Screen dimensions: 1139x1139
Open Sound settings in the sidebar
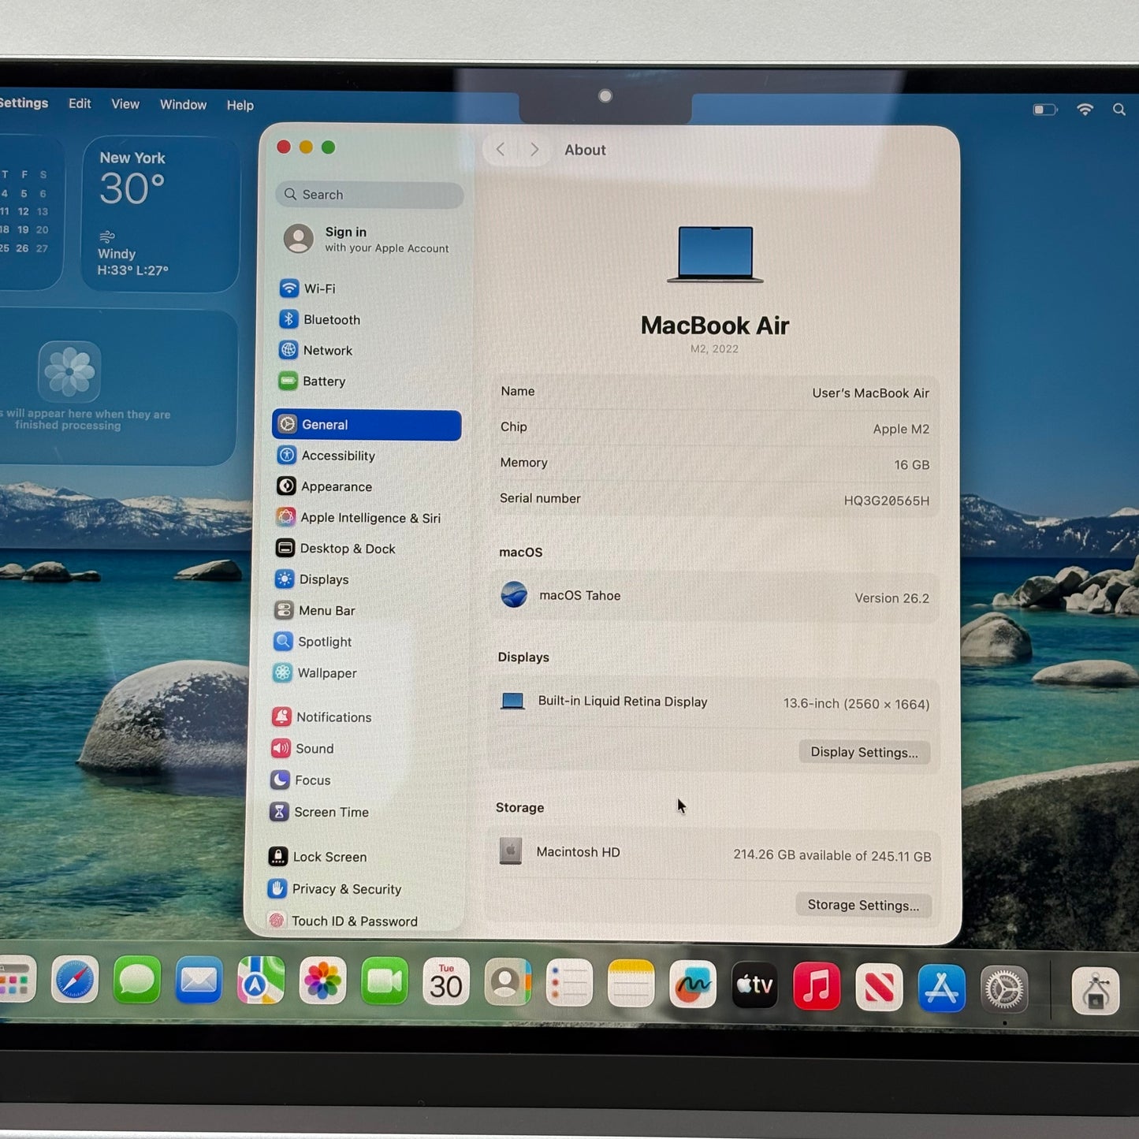314,748
